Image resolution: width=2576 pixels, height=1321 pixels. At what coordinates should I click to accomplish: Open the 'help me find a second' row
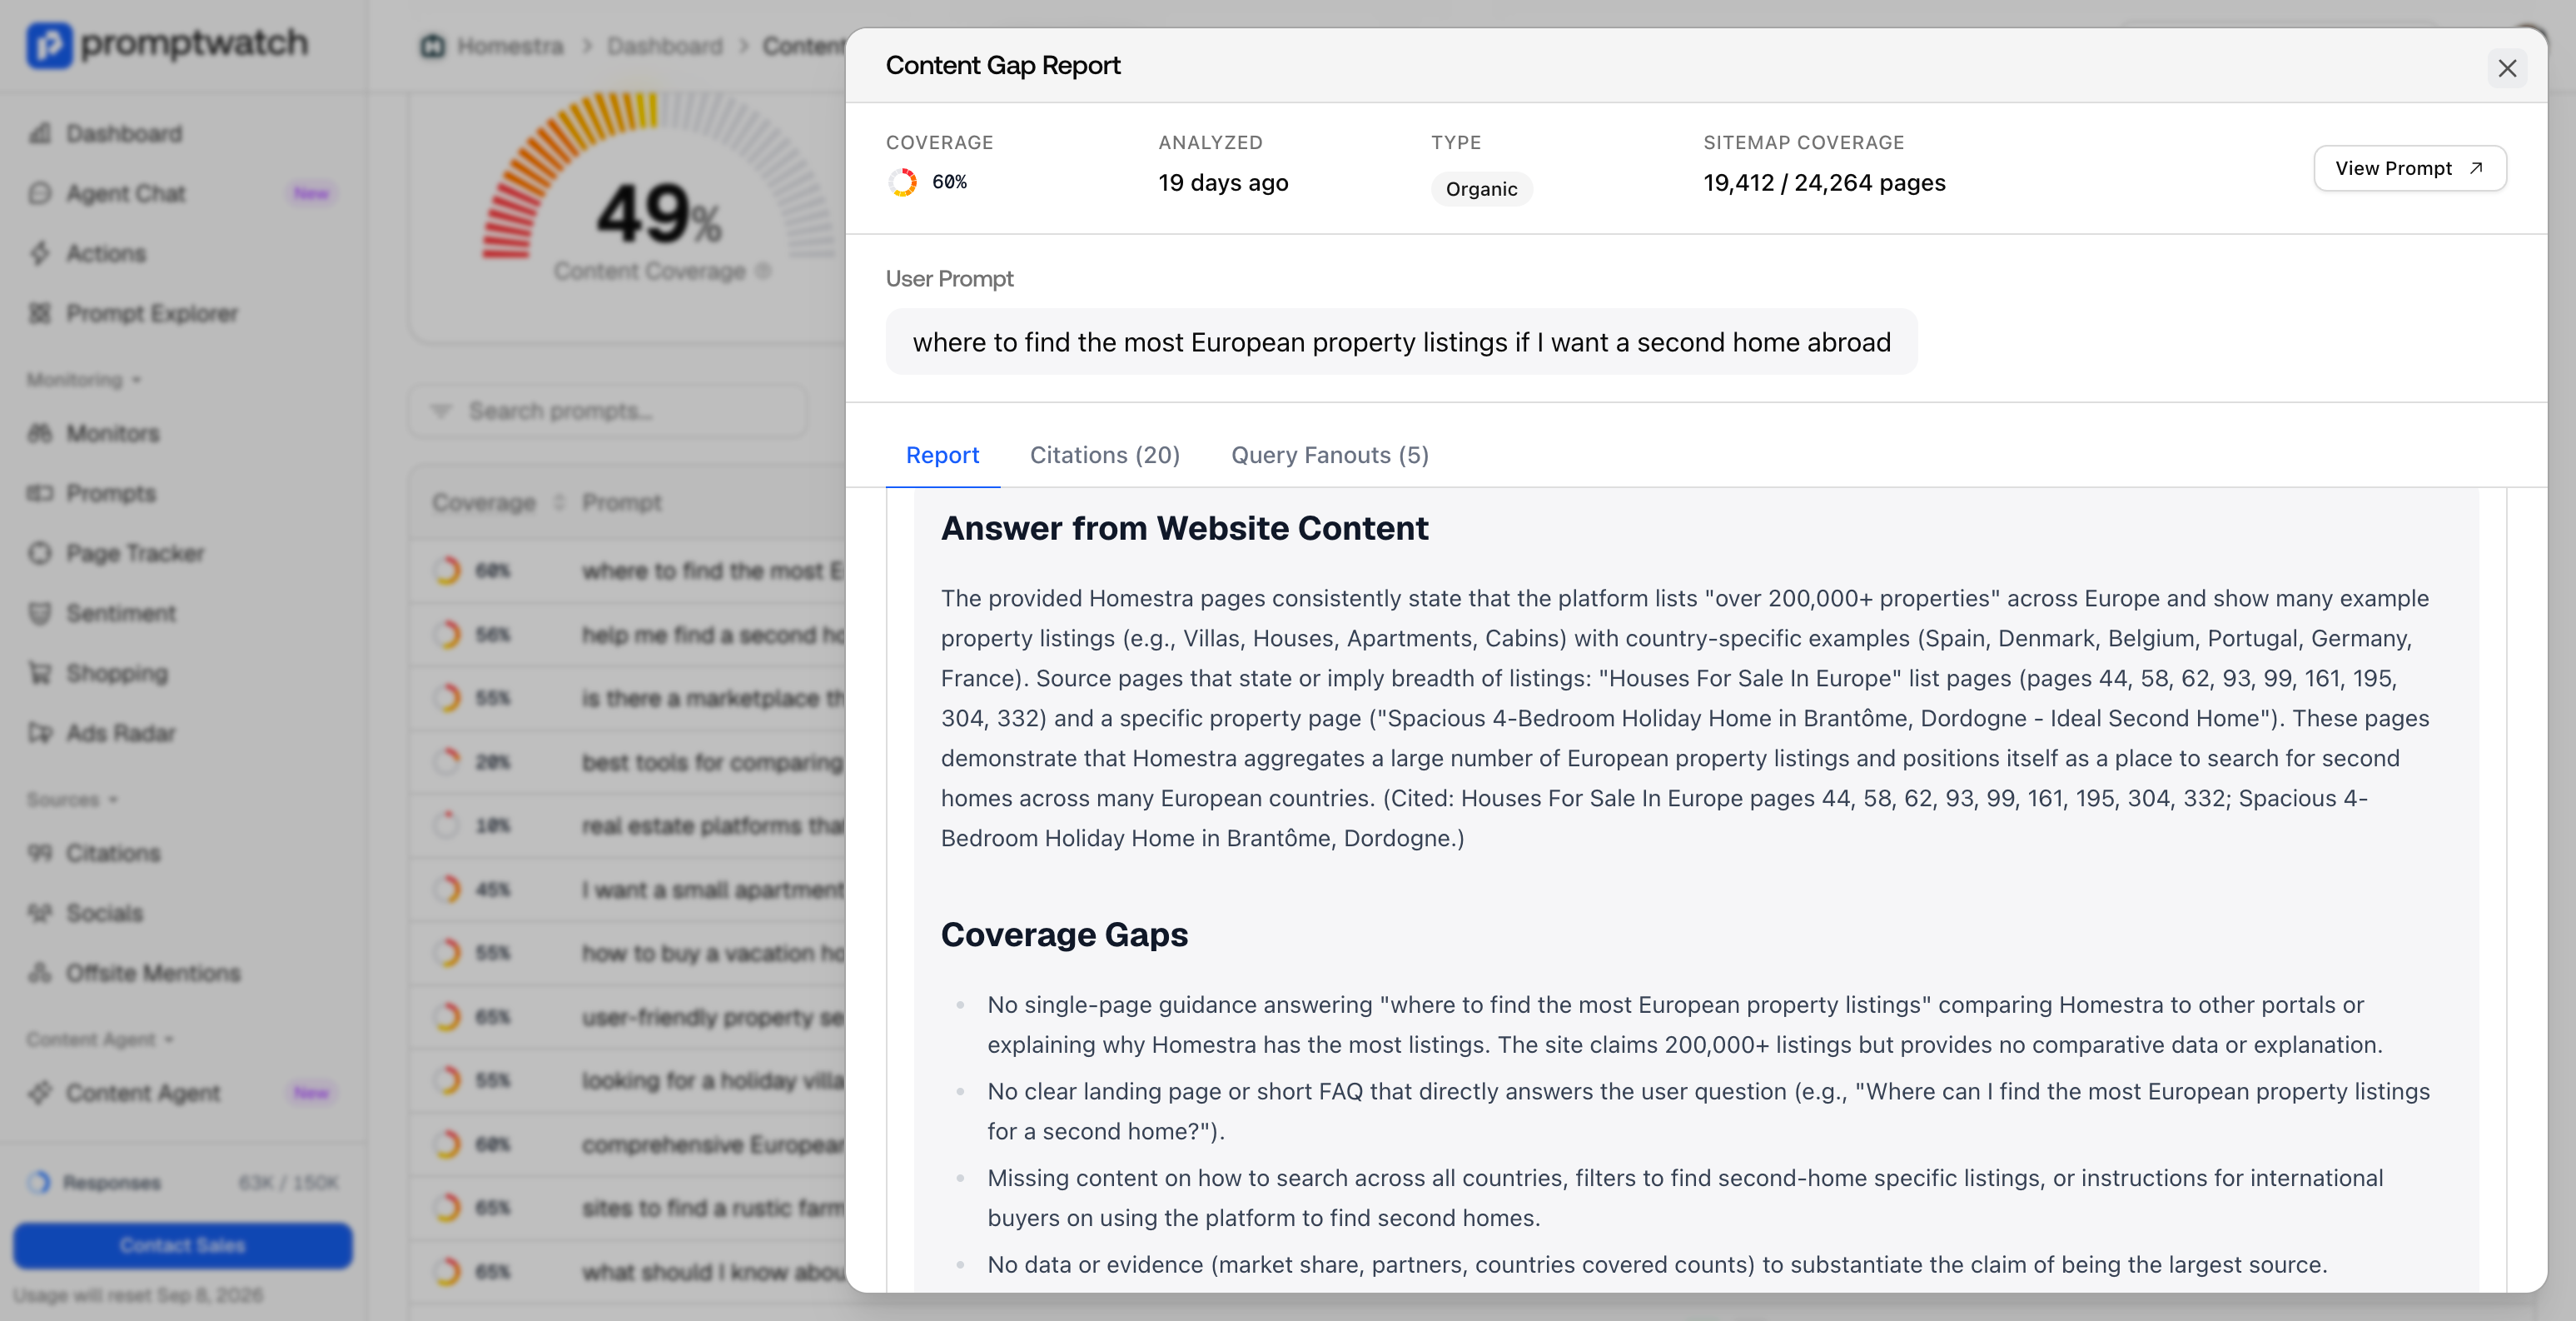(x=628, y=635)
